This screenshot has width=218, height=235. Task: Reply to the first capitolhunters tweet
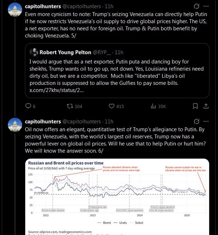click(28, 106)
